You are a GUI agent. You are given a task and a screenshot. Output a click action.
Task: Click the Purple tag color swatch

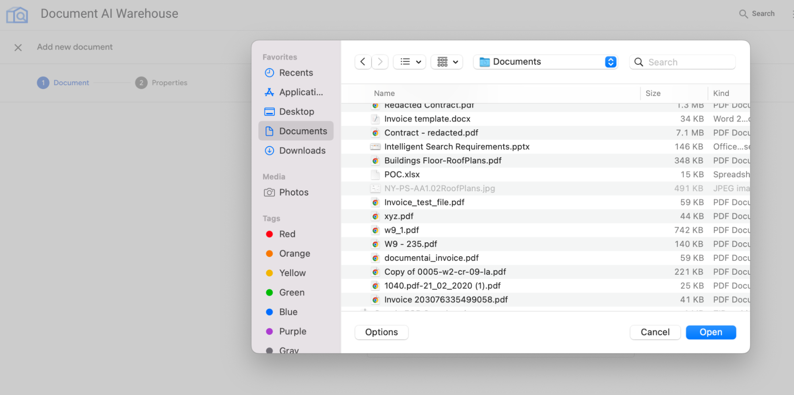[270, 331]
